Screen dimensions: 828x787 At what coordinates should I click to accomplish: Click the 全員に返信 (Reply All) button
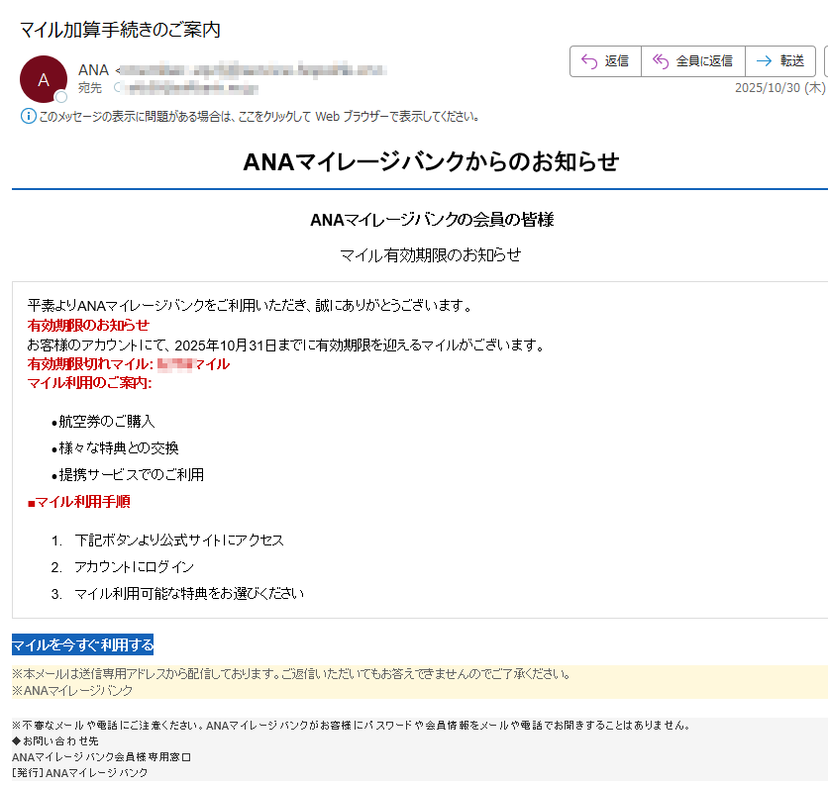(692, 61)
